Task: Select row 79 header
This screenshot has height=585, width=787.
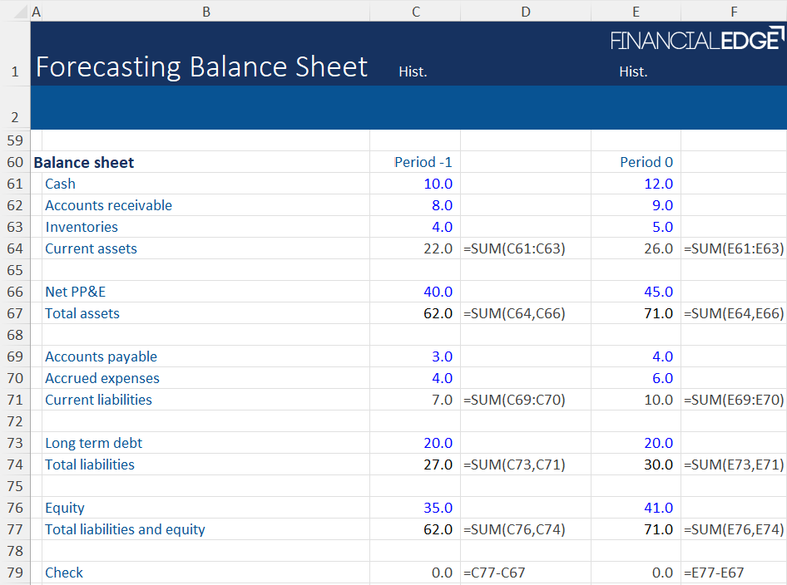Action: (x=15, y=573)
